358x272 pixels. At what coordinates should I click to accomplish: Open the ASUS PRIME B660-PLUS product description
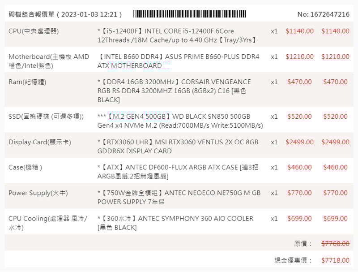tap(178, 61)
